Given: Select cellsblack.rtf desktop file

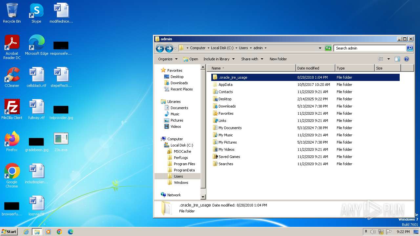Looking at the screenshot, I should tap(36, 77).
